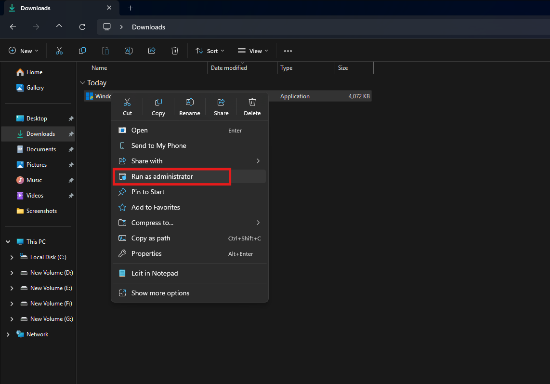Screen dimensions: 550x384
Task: Open the Sort dropdown
Action: point(210,51)
